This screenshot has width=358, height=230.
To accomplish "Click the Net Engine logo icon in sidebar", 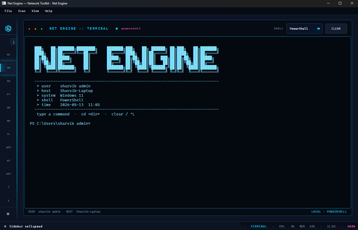I will coord(8,29).
